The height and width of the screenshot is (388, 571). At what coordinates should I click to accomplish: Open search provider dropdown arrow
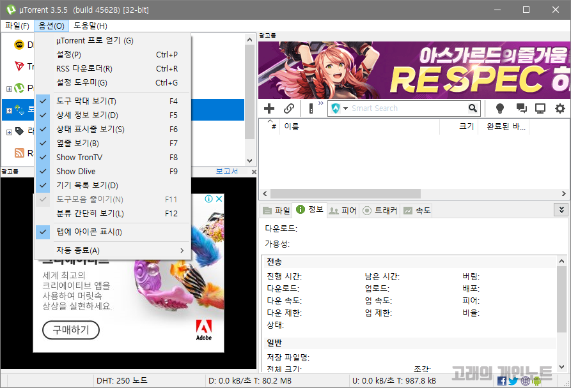coord(345,108)
